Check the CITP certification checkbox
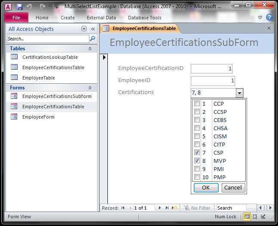 pyautogui.click(x=197, y=144)
